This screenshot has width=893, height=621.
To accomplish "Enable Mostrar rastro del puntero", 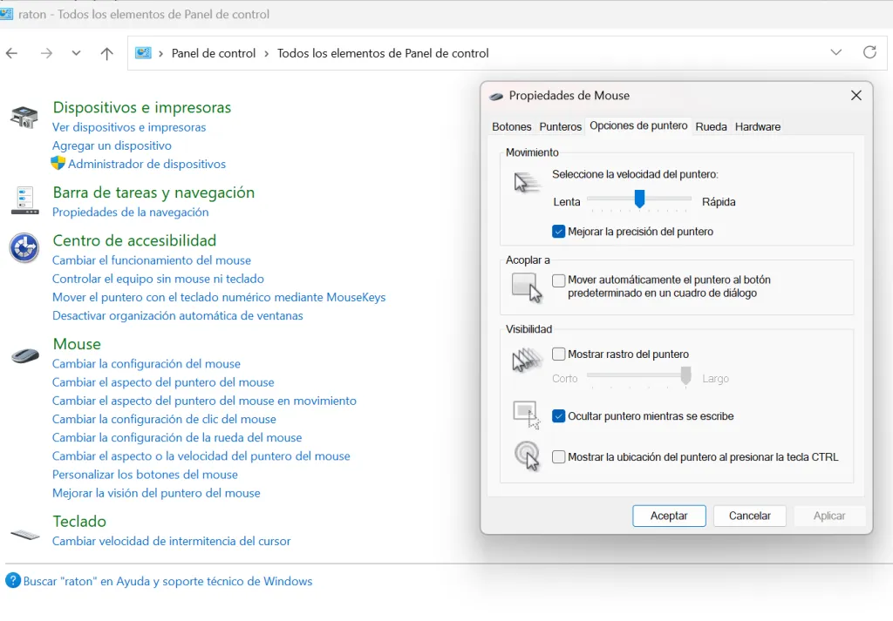I will click(559, 354).
